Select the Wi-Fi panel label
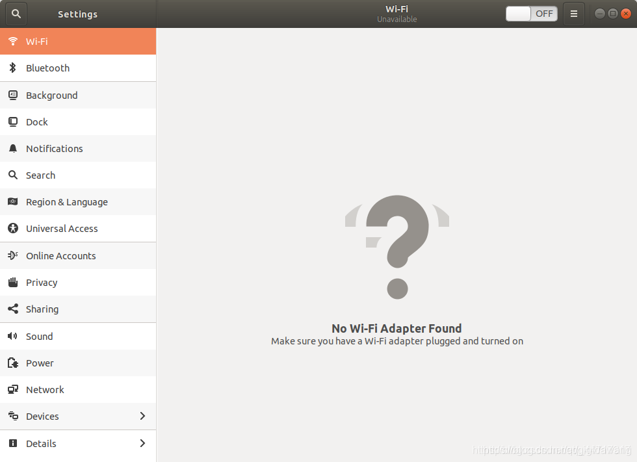The image size is (637, 462). pos(37,42)
